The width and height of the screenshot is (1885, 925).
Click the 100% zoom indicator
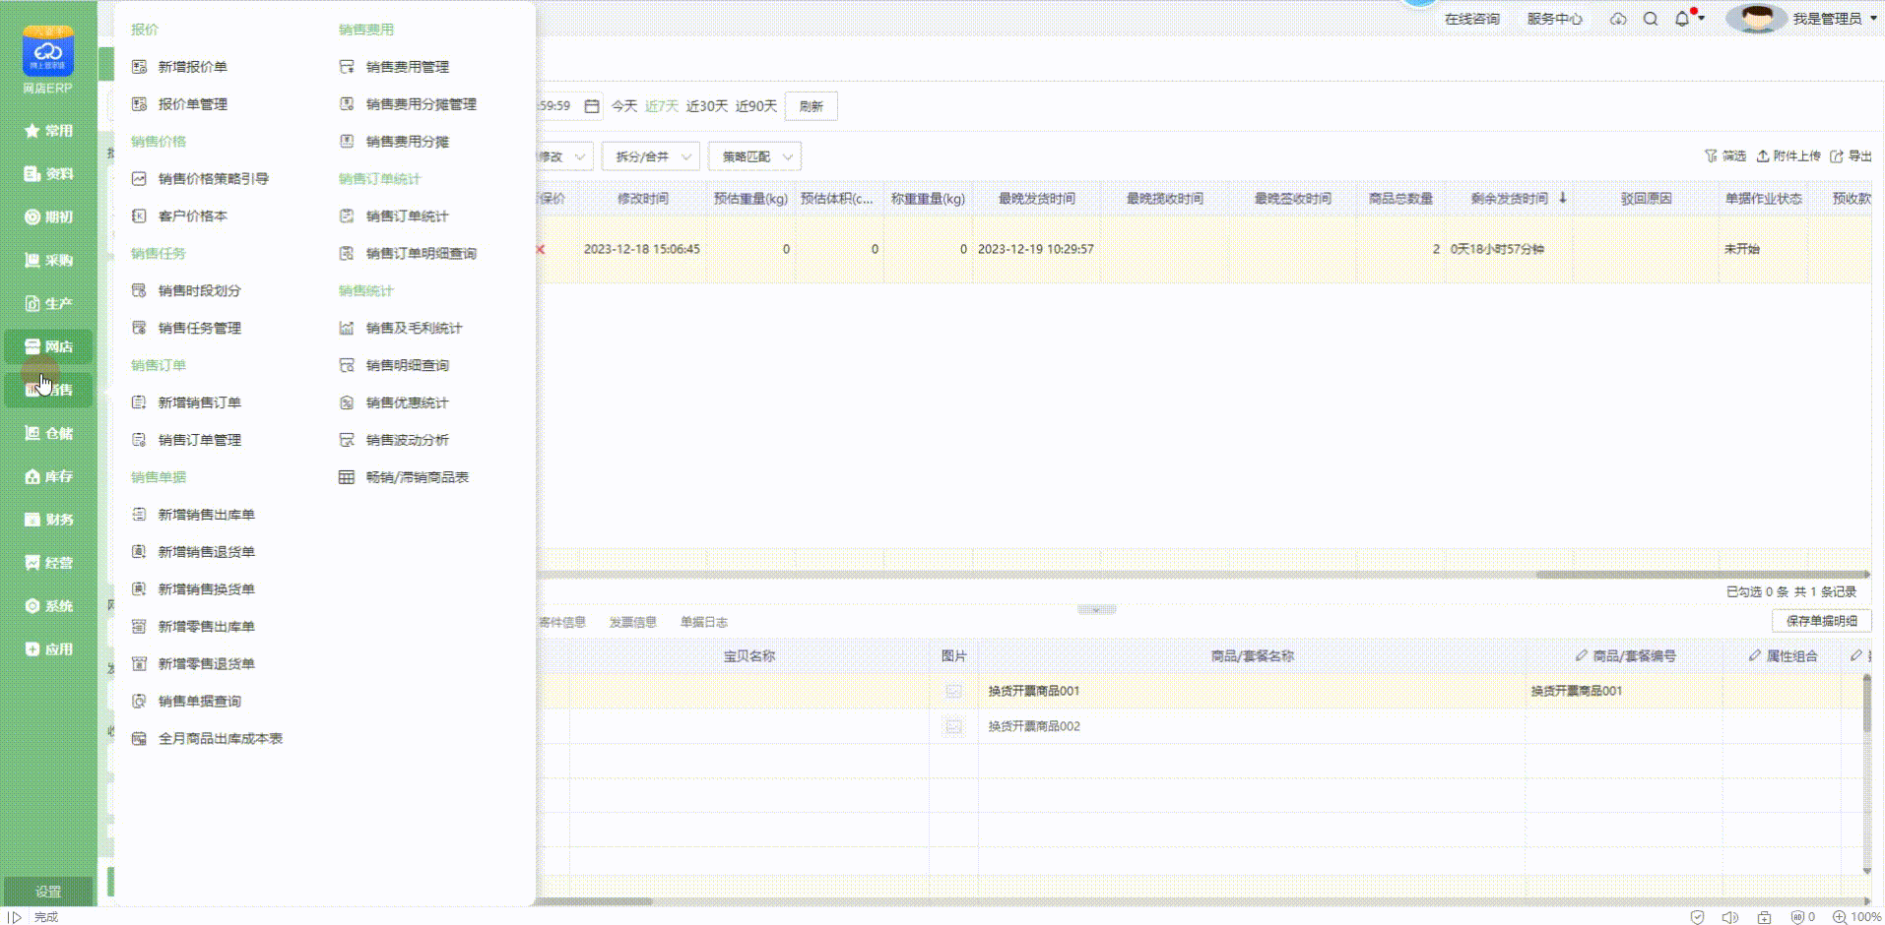1857,917
